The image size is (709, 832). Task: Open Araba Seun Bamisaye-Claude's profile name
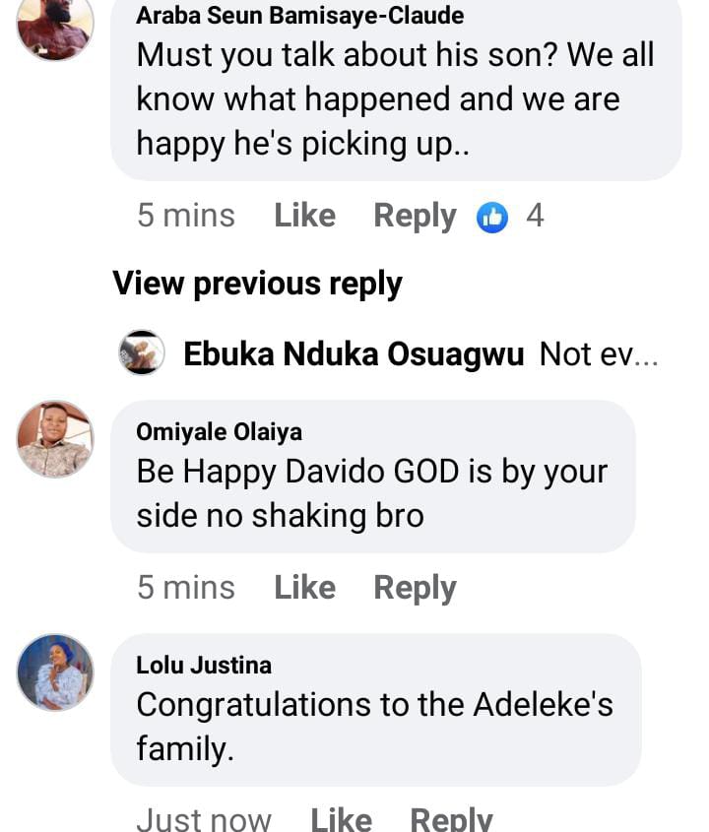tap(299, 16)
